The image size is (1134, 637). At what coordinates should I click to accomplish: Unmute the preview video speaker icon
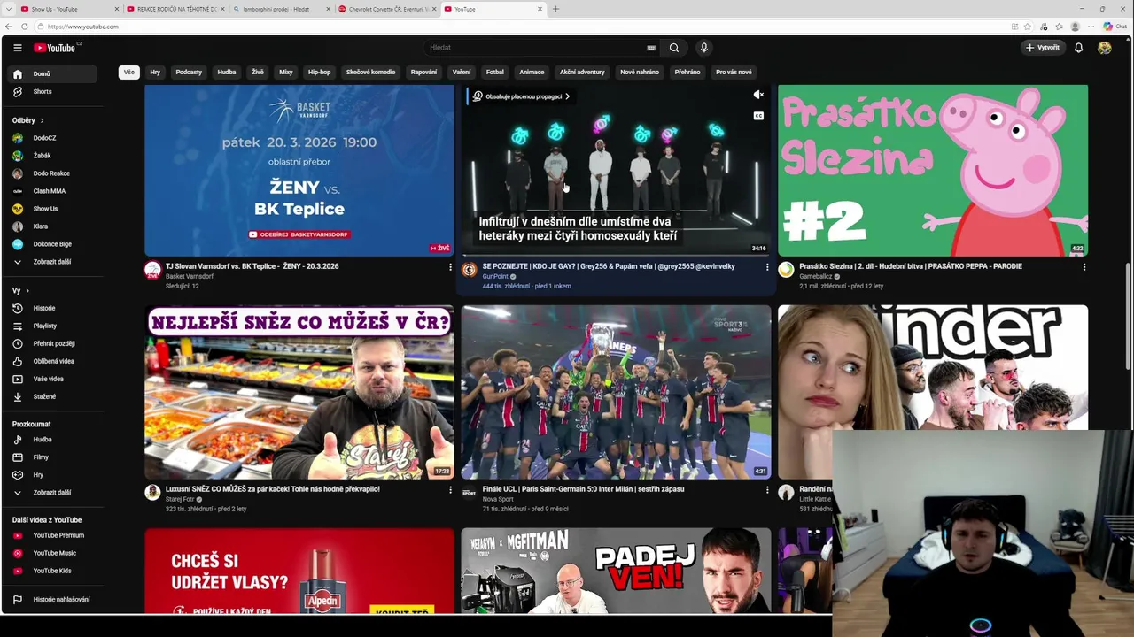(758, 95)
